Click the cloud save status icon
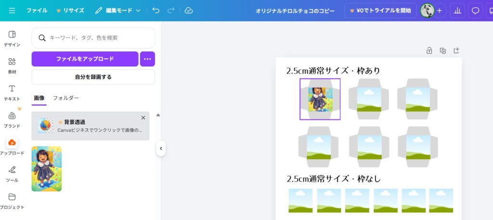The image size is (493, 220). [x=188, y=10]
